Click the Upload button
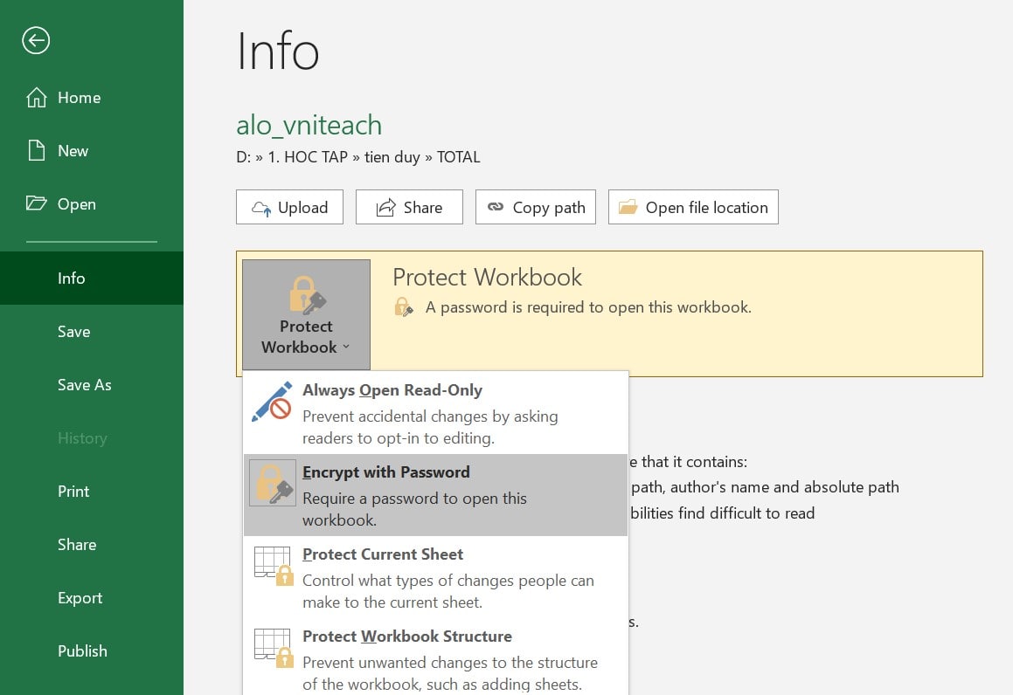Image resolution: width=1013 pixels, height=695 pixels. pos(289,207)
